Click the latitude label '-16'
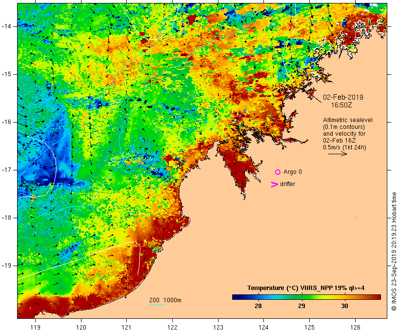This screenshot has height=332, width=400. pos(6,122)
